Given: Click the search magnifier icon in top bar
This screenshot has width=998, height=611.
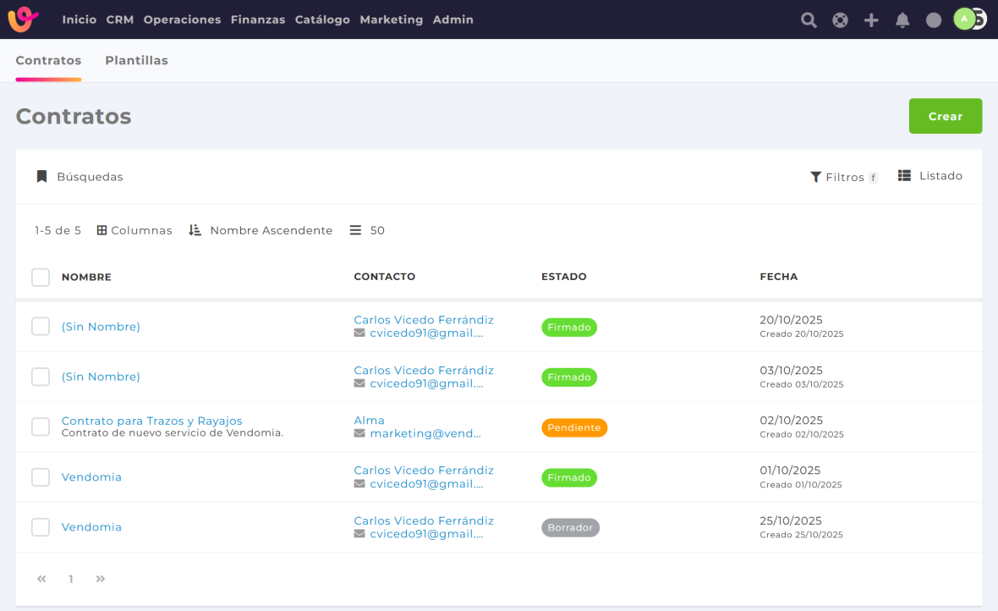Looking at the screenshot, I should click(x=809, y=20).
